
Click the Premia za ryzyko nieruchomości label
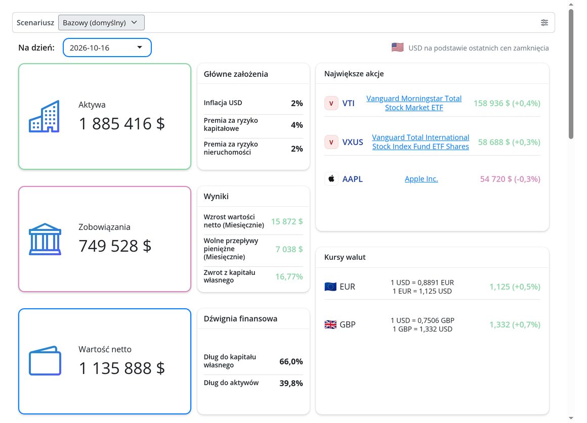[231, 148]
